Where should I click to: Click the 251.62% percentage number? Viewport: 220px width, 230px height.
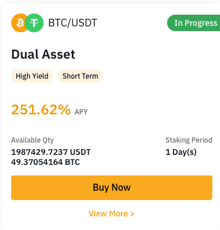pos(41,110)
